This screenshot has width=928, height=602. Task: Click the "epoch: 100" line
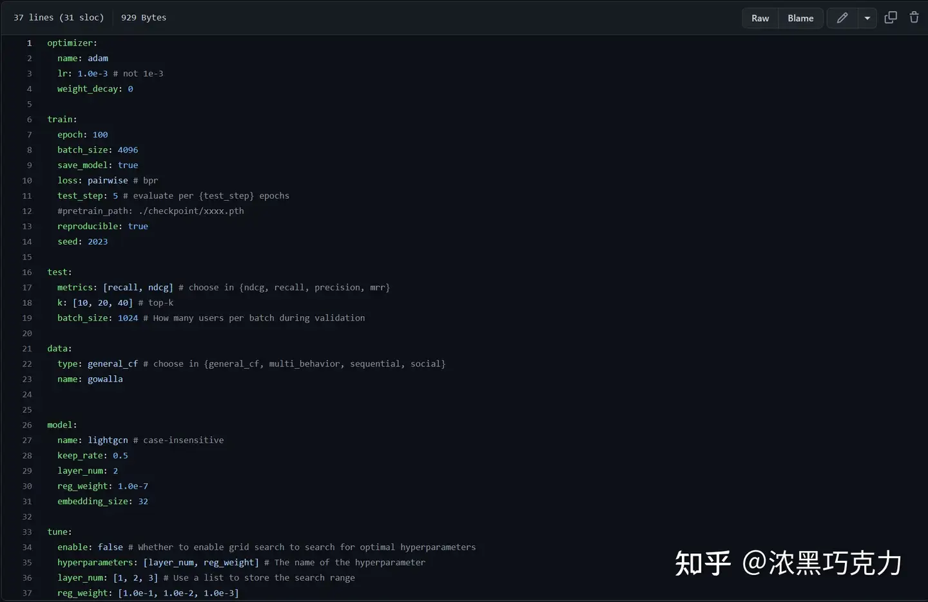coord(82,135)
